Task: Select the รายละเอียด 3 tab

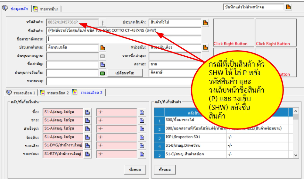Action: tap(88, 93)
